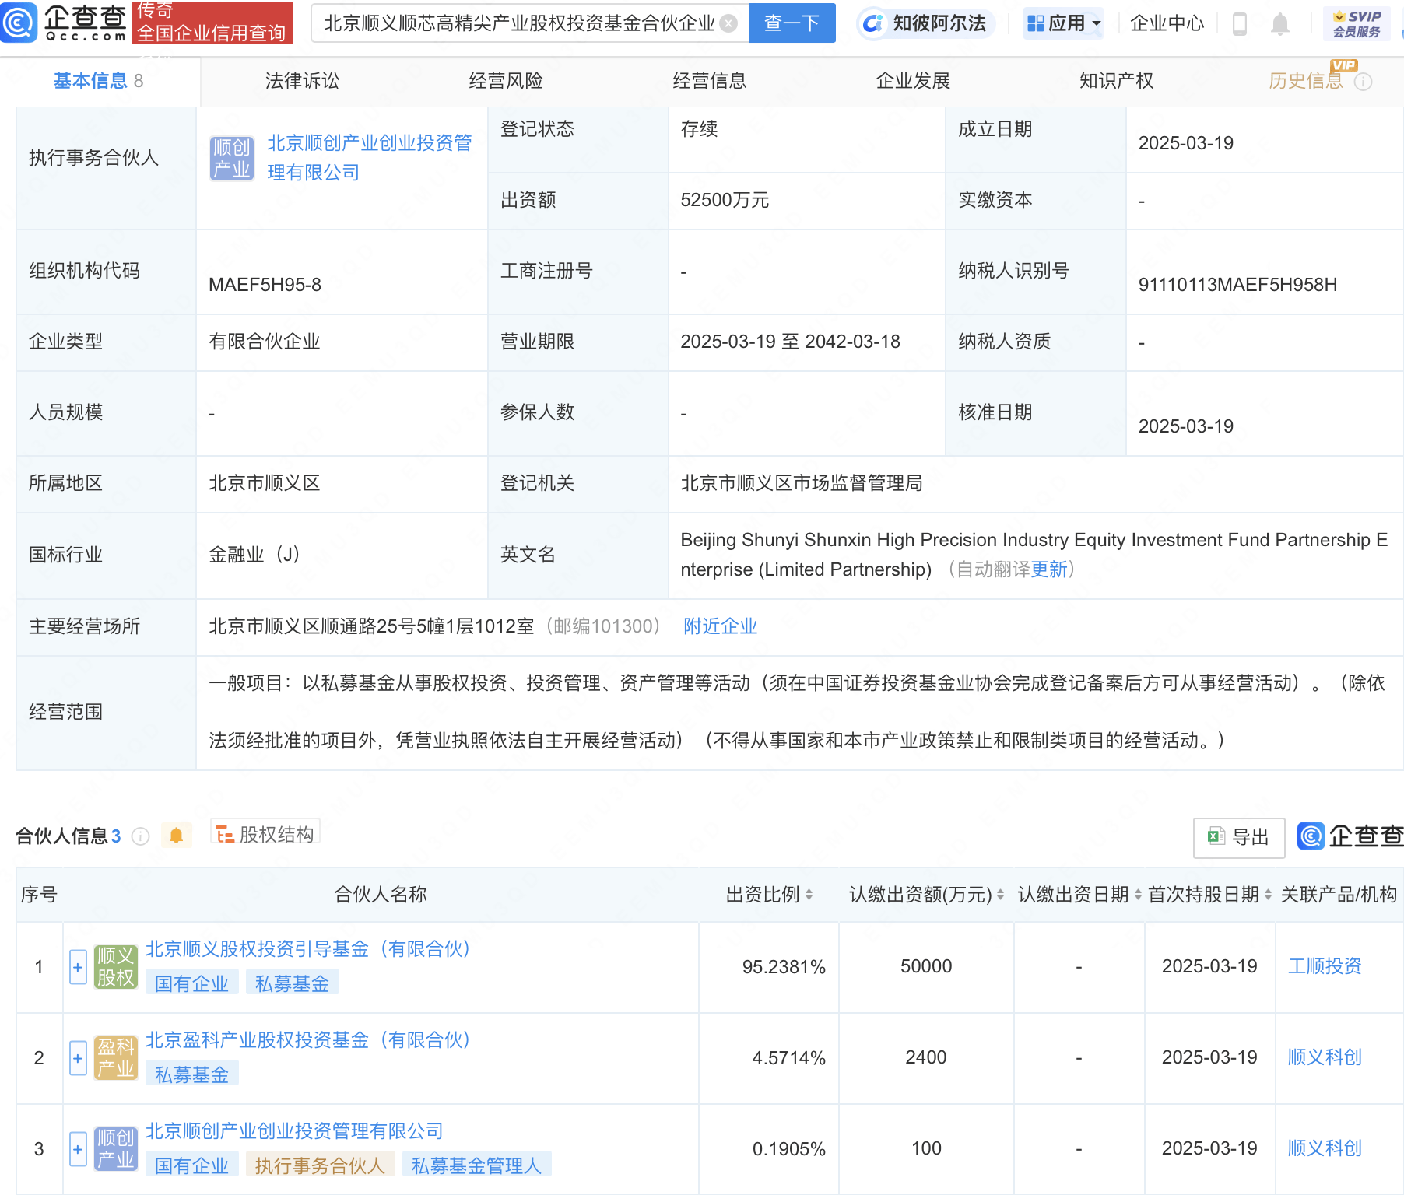This screenshot has height=1195, width=1404.
Task: Open 知彼阿尔法 link
Action: pyautogui.click(x=939, y=23)
